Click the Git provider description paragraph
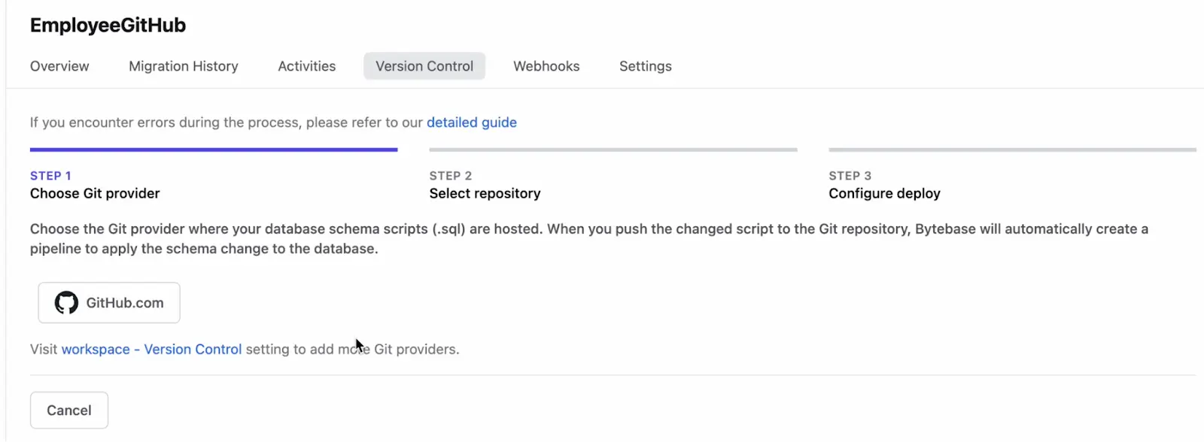 click(x=589, y=239)
